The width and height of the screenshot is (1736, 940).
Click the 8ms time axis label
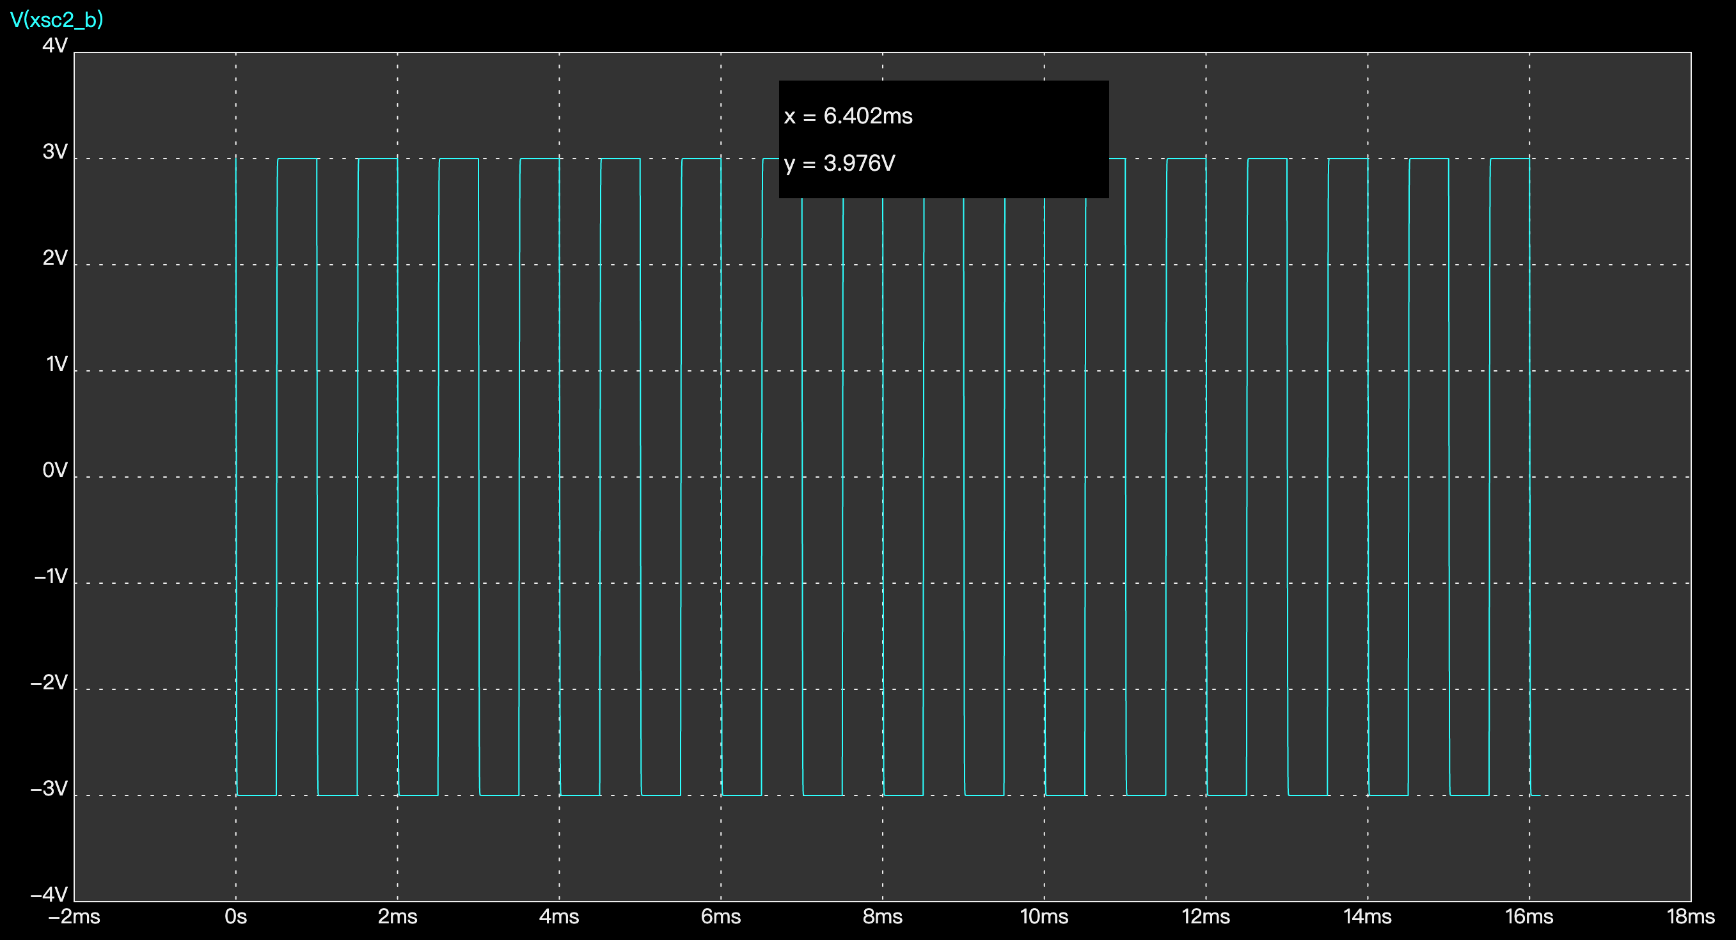(x=883, y=916)
